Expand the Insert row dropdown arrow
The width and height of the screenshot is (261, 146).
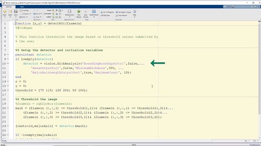click(62, 11)
